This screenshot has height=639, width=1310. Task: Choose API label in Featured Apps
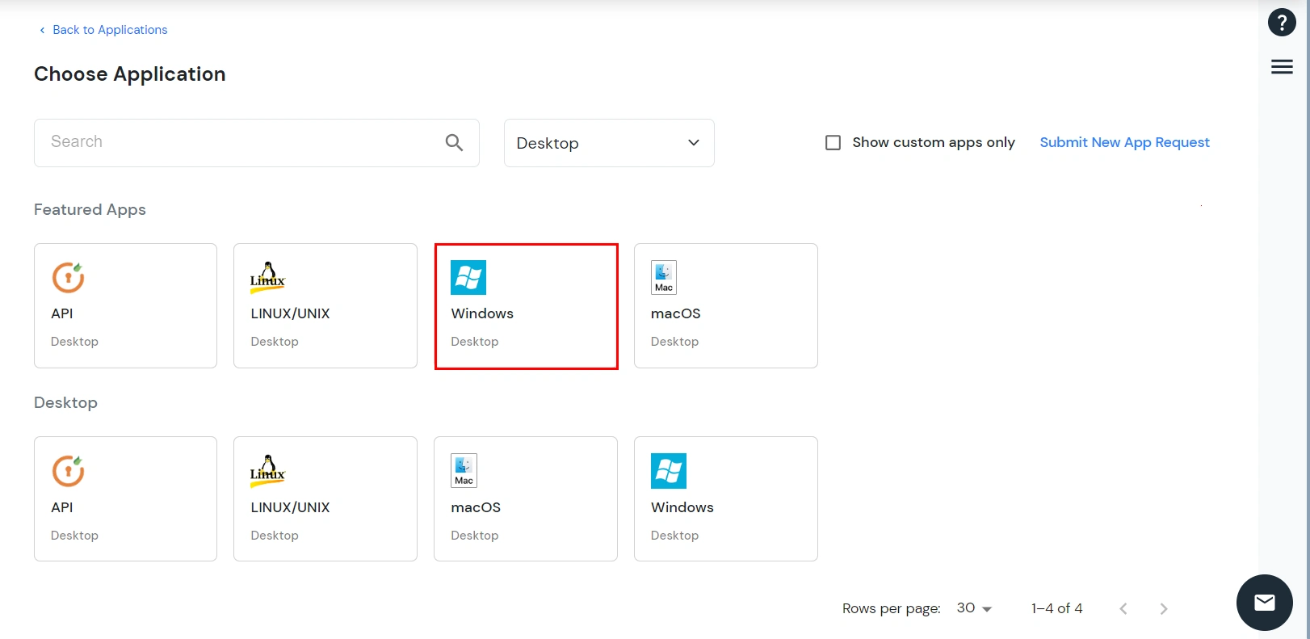(x=61, y=313)
